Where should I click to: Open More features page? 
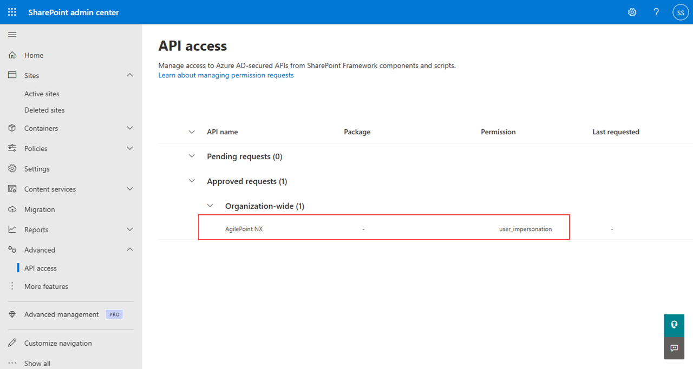pos(46,286)
